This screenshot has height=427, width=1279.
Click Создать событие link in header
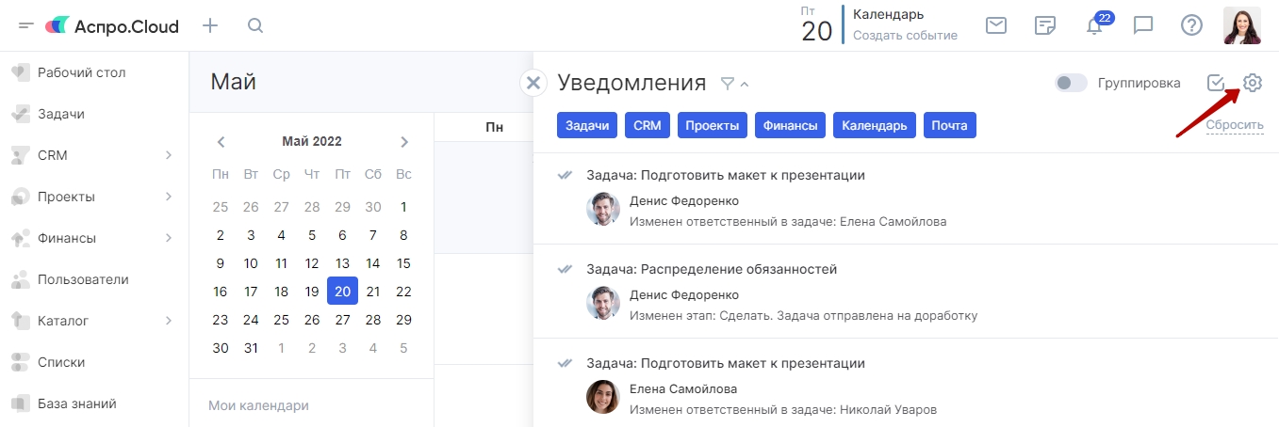(x=905, y=36)
